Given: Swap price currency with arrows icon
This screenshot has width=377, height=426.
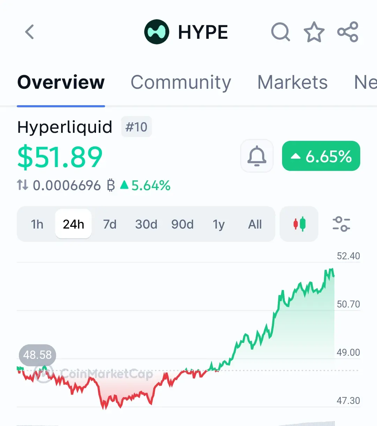Looking at the screenshot, I should pos(22,185).
